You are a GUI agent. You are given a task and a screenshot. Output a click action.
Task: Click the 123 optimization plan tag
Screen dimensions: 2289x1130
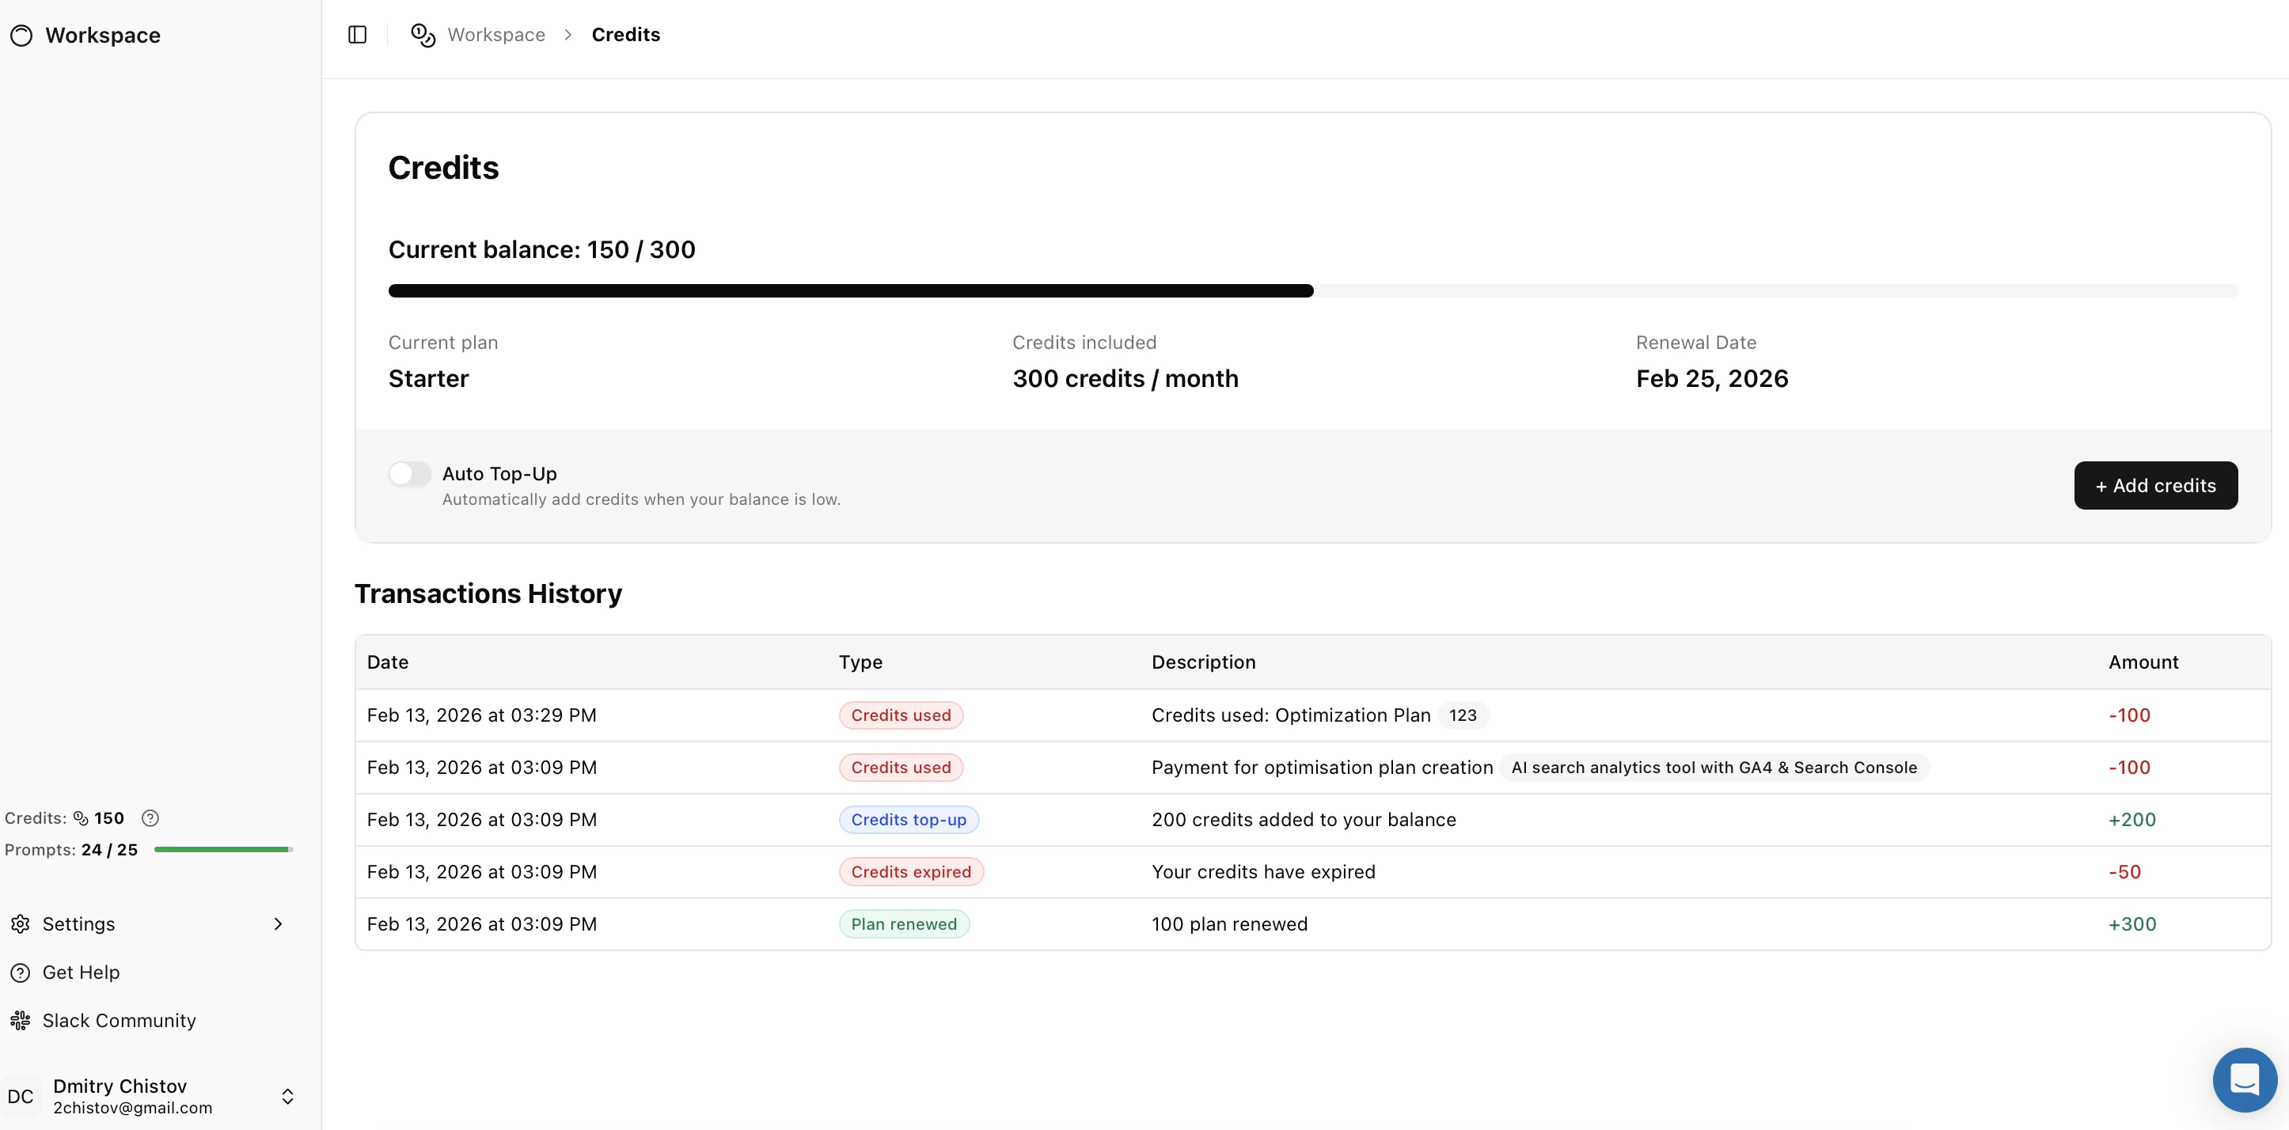(1462, 715)
